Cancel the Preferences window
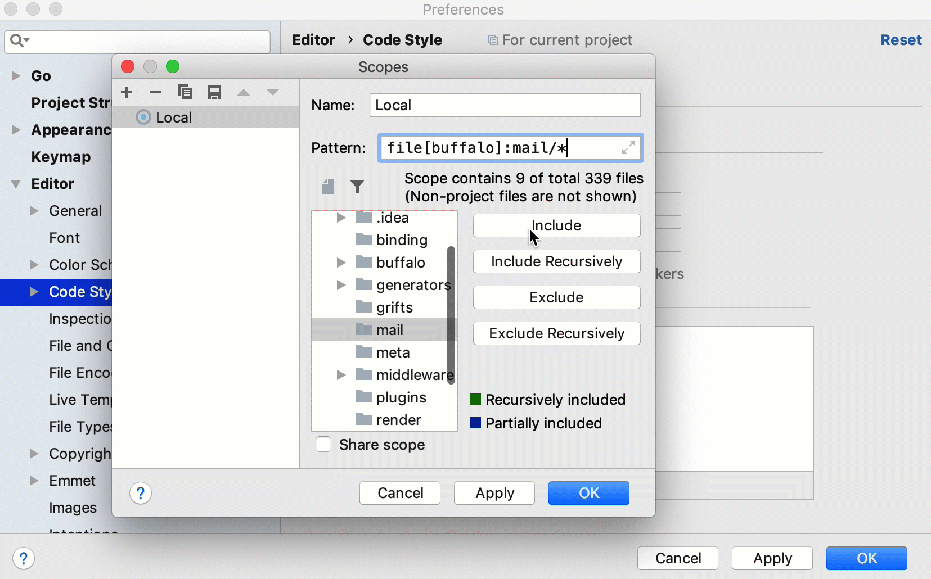 678,558
